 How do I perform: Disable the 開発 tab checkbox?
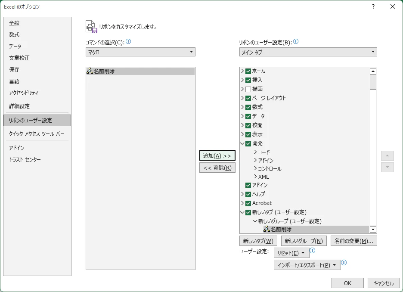click(x=248, y=143)
